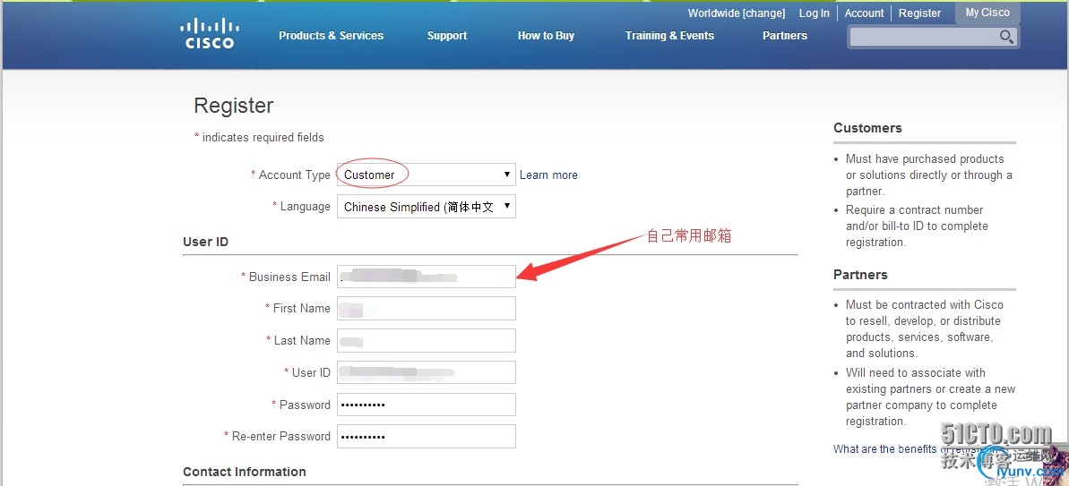Click the search magnifier icon
The image size is (1069, 486).
coord(1006,37)
